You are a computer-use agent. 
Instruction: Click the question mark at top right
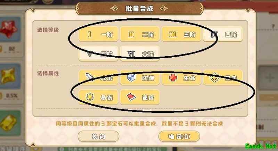[273, 26]
